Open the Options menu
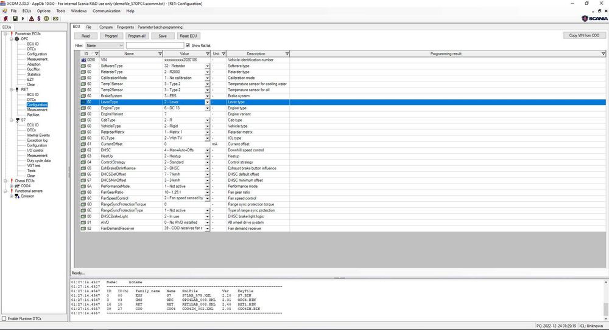 (x=43, y=12)
